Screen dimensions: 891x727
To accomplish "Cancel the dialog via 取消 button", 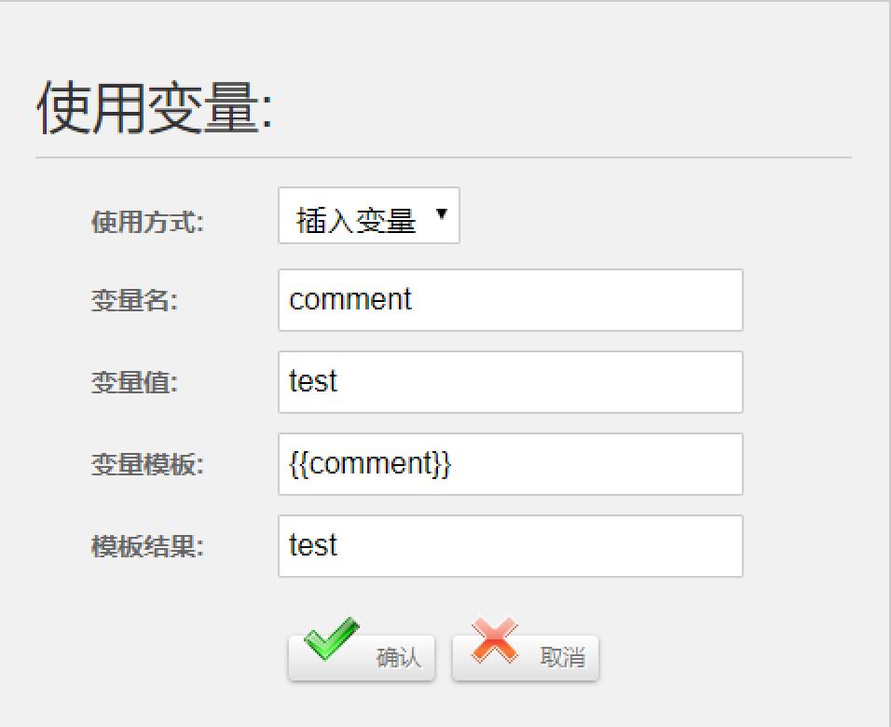I will coord(526,658).
